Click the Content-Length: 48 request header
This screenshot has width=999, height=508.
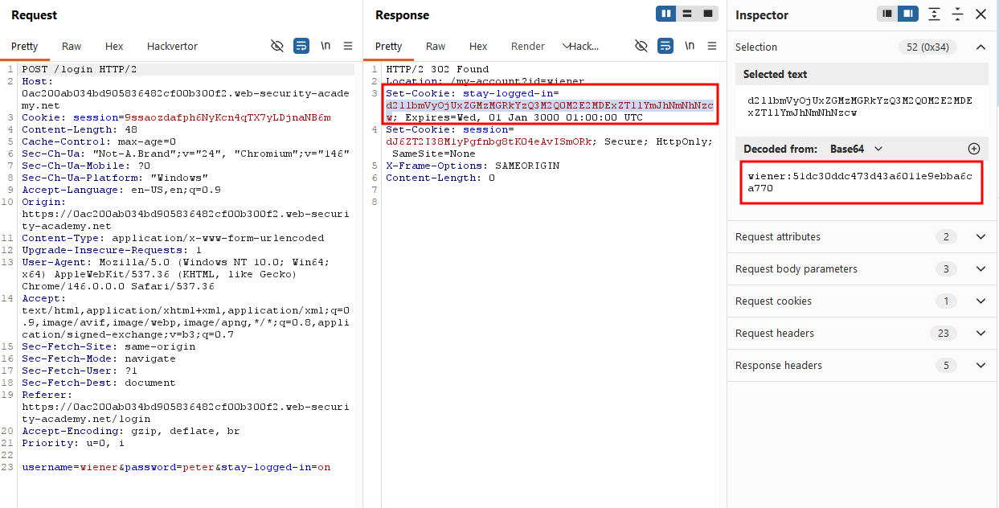pyautogui.click(x=80, y=129)
